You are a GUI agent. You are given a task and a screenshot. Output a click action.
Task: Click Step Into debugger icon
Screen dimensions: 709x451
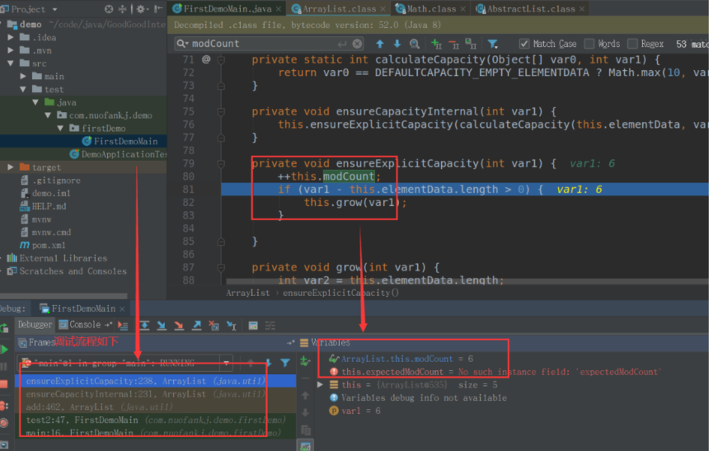click(x=162, y=326)
